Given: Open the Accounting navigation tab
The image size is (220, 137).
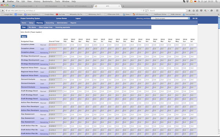Looking at the screenshot, I should 49,23.
